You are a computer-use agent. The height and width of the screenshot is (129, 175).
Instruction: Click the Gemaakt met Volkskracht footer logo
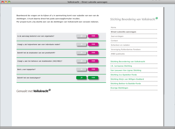[34, 91]
